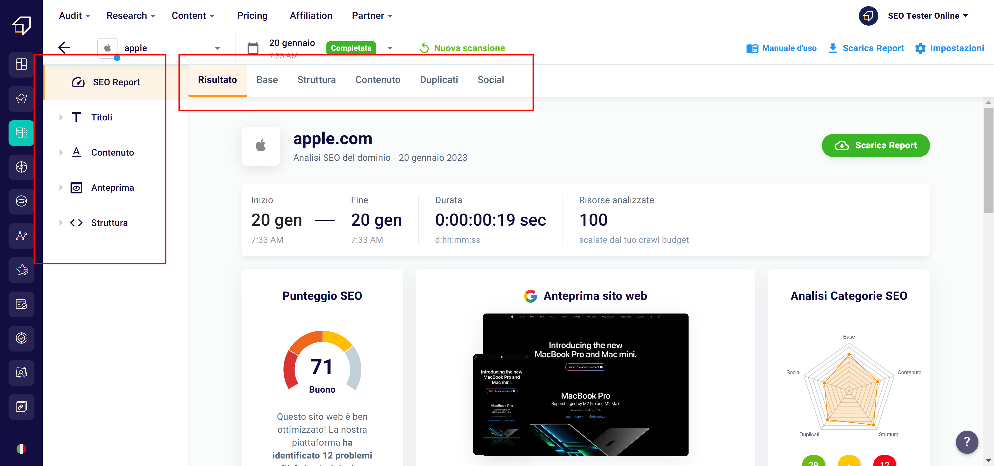Image resolution: width=994 pixels, height=466 pixels.
Task: Click the calendar icon beside scan date
Action: tap(253, 48)
